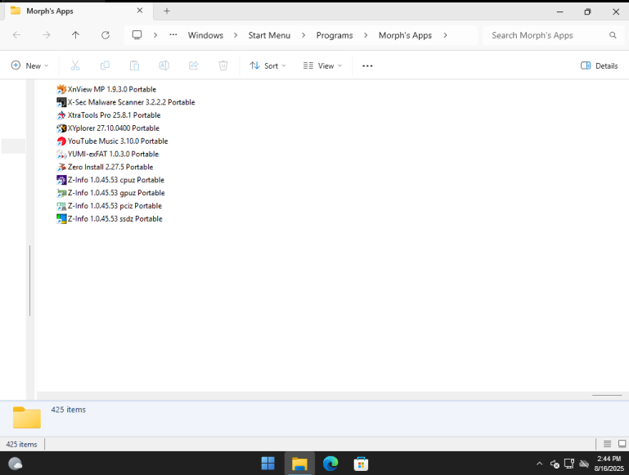629x475 pixels.
Task: Click the PC monitor icon in address bar
Action: click(137, 35)
